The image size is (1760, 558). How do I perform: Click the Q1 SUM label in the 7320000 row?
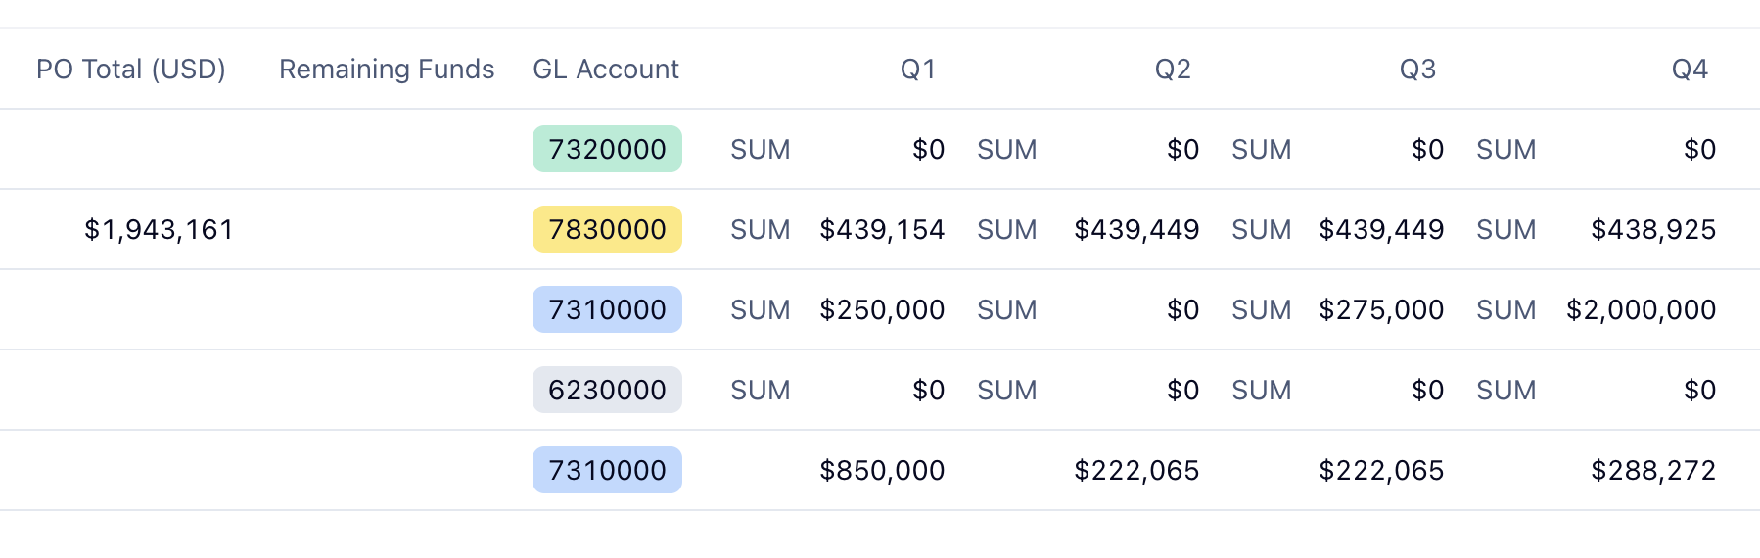pos(761,150)
